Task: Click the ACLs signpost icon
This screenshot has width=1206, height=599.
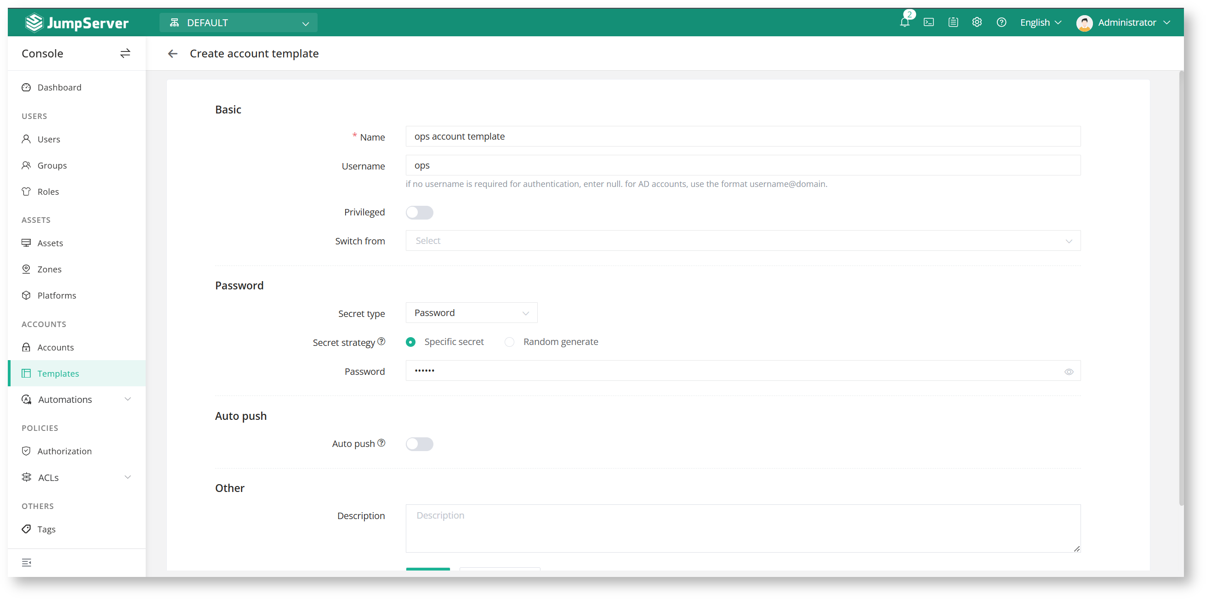Action: point(26,477)
